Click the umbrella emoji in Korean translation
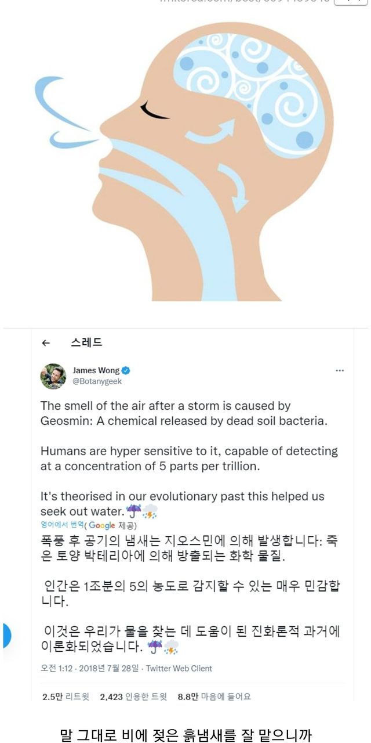The height and width of the screenshot is (743, 371). [155, 646]
